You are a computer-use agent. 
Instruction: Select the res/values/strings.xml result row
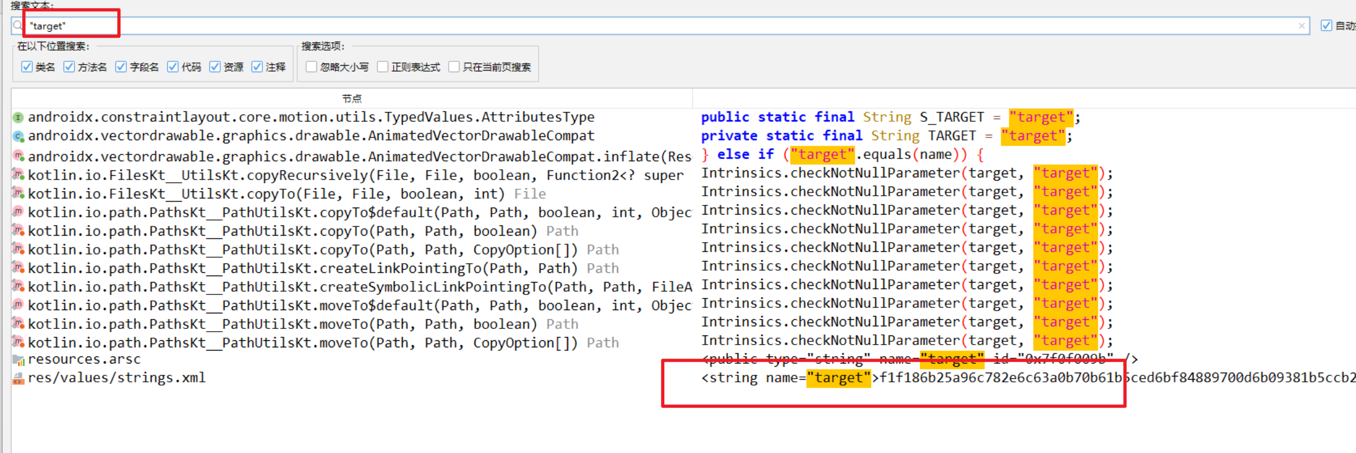[x=117, y=378]
